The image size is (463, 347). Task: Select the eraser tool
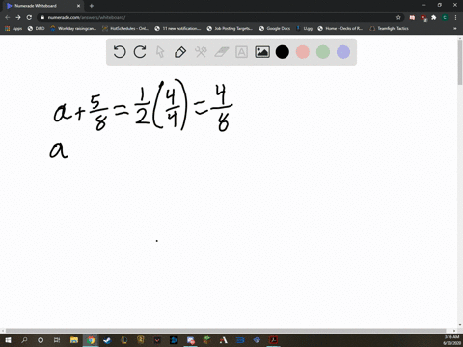(x=222, y=52)
